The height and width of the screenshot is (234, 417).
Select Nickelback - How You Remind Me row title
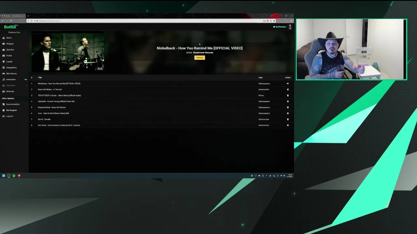tap(59, 84)
